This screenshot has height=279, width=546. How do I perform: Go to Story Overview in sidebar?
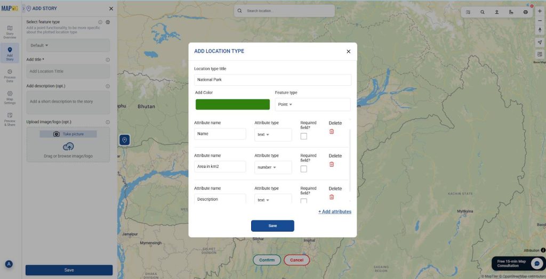(x=10, y=31)
